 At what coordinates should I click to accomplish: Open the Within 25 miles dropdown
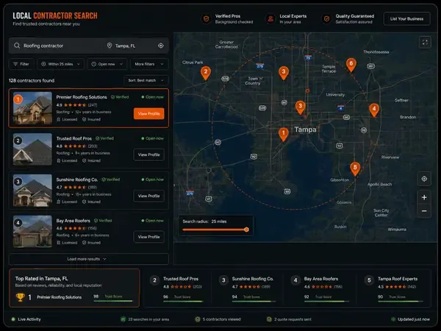click(60, 64)
